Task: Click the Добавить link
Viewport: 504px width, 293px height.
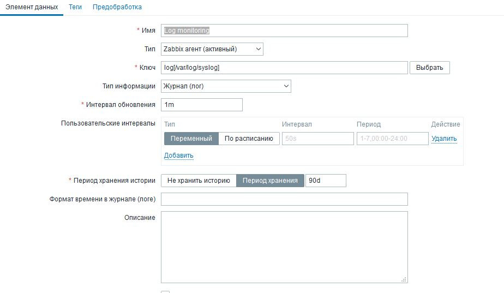Action: [x=179, y=156]
